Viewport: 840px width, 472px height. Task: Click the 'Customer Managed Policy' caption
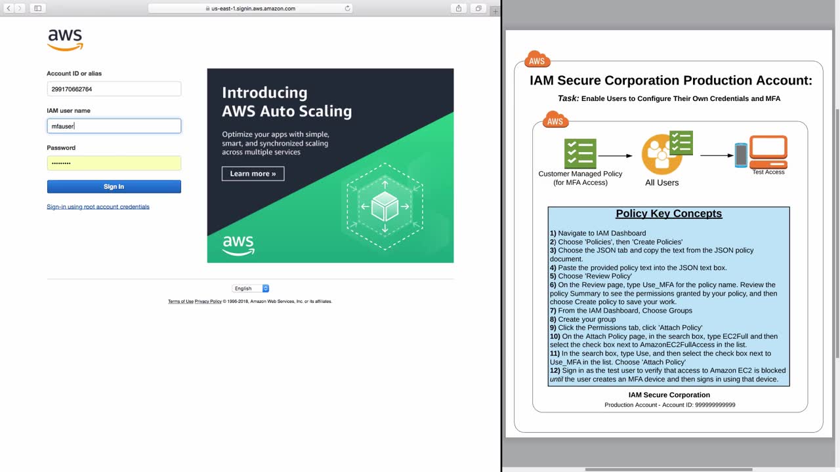pos(580,178)
